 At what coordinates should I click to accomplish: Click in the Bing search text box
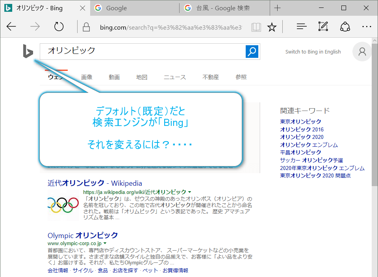point(142,52)
